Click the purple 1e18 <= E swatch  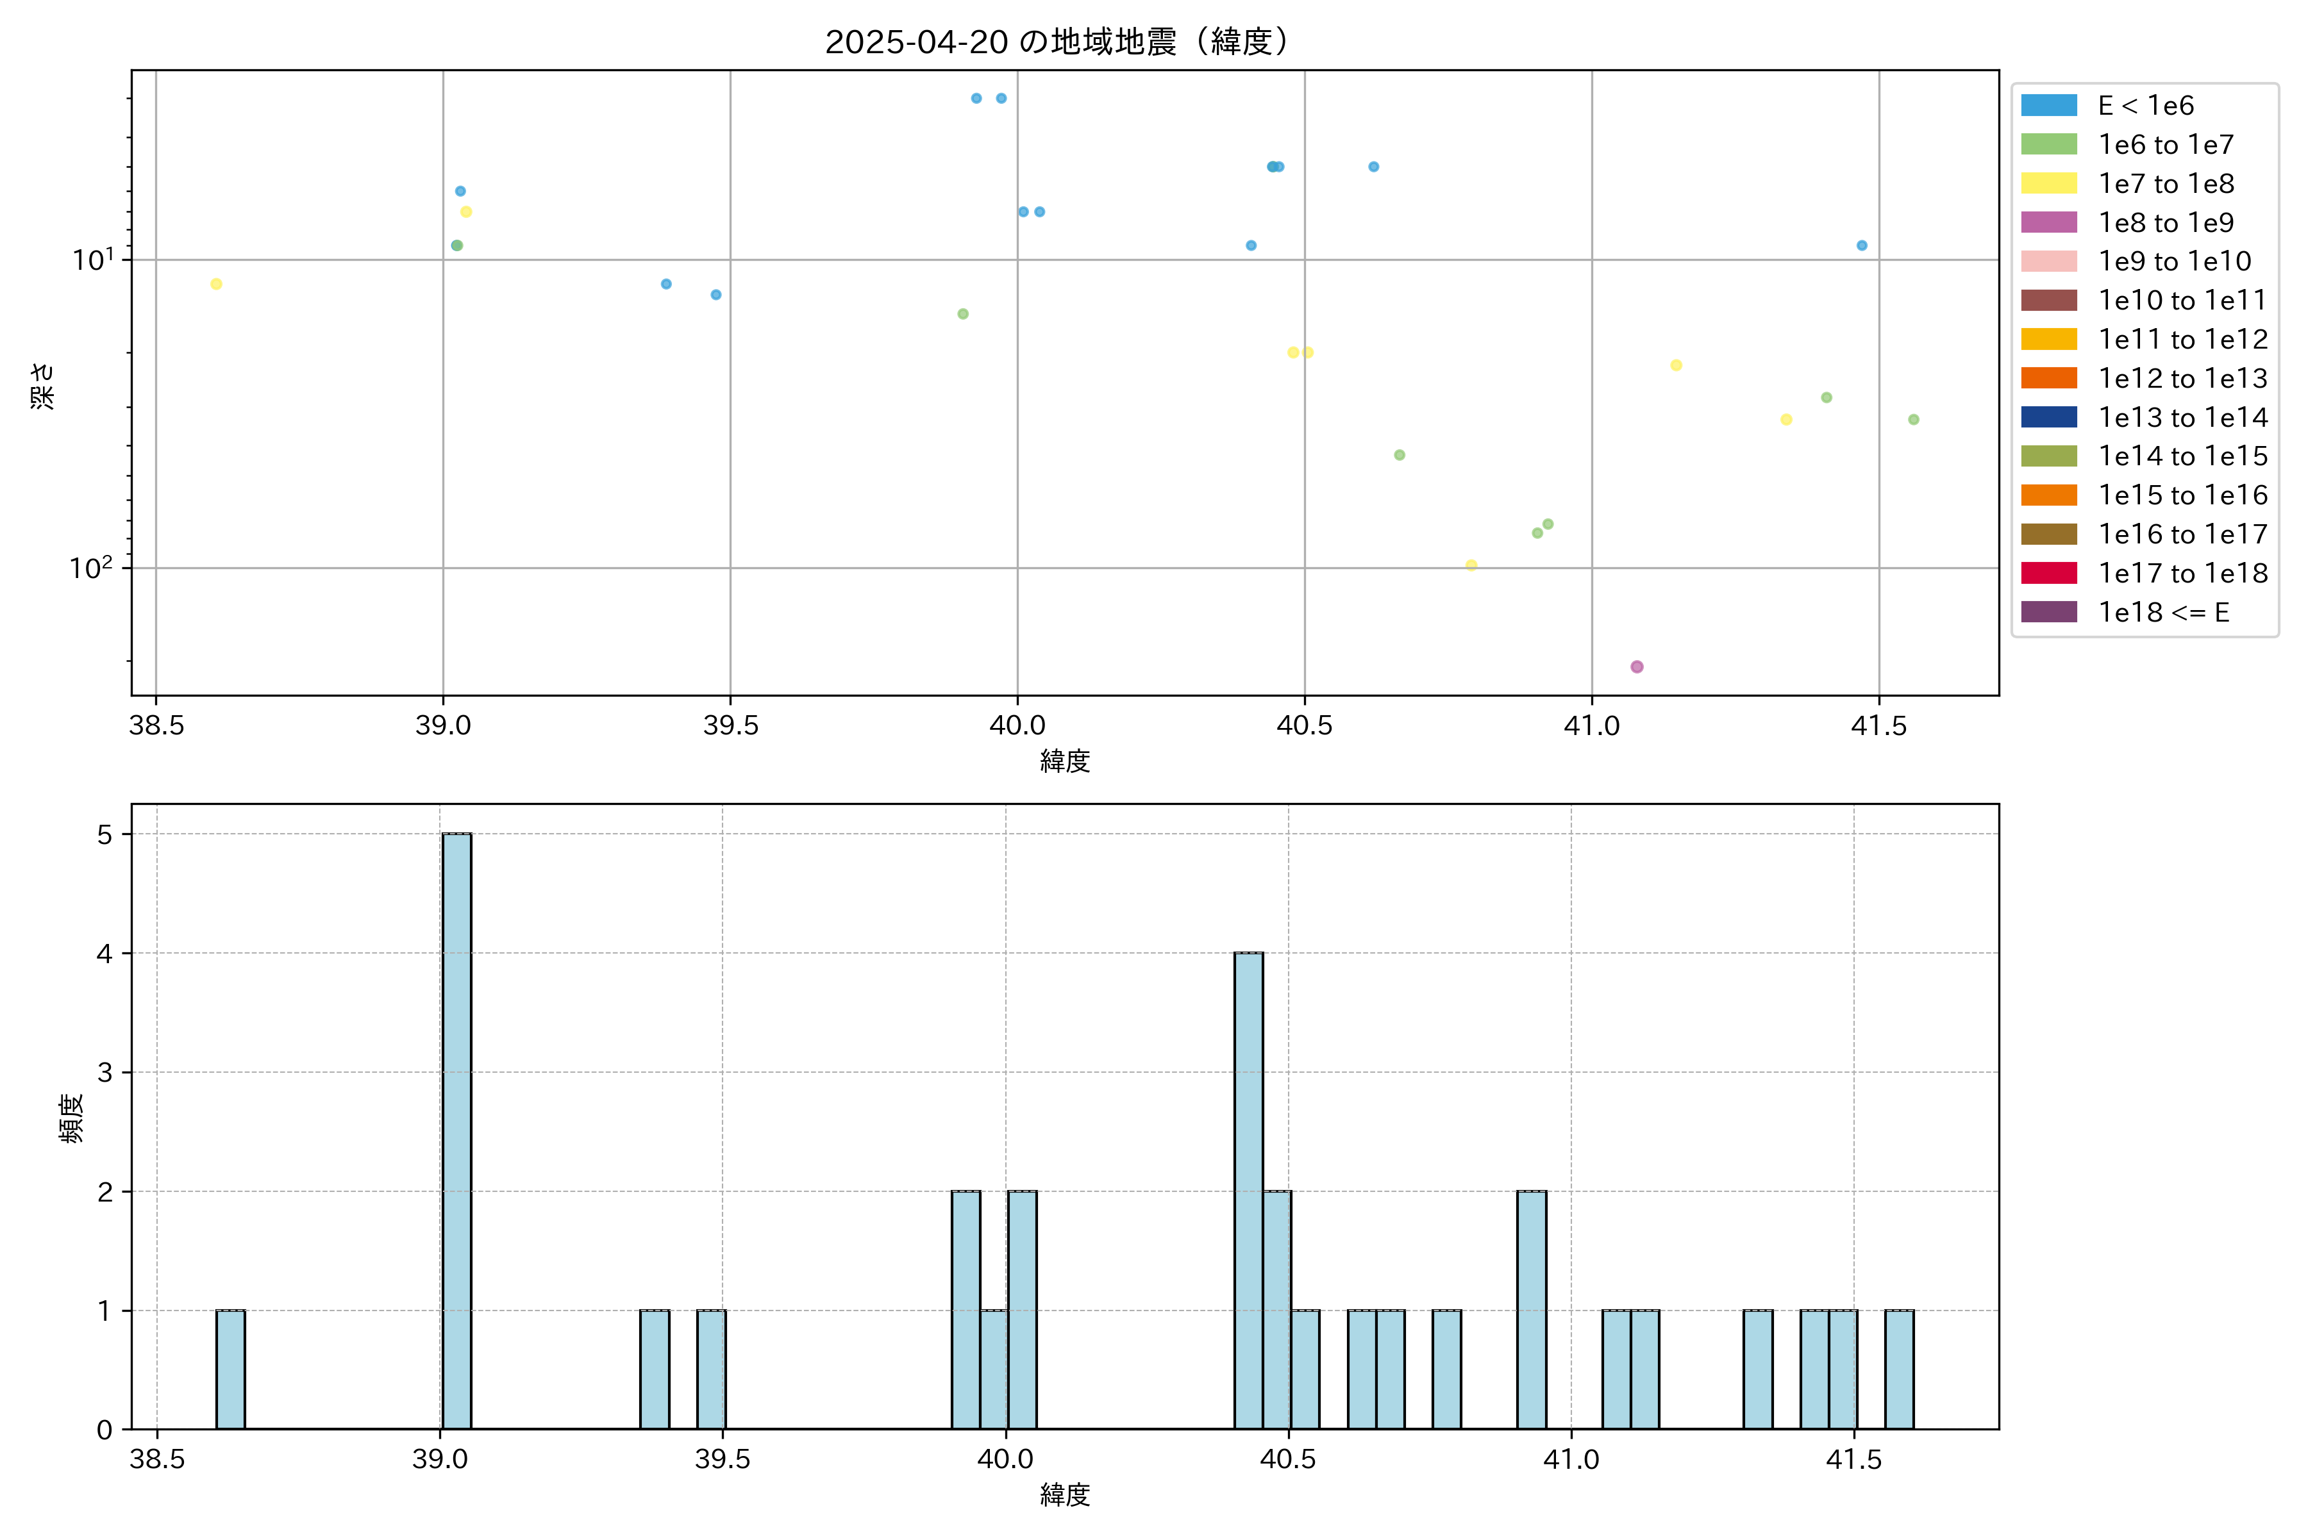(x=2048, y=612)
